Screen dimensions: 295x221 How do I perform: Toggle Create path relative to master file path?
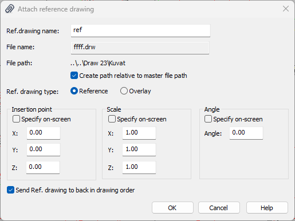point(74,76)
